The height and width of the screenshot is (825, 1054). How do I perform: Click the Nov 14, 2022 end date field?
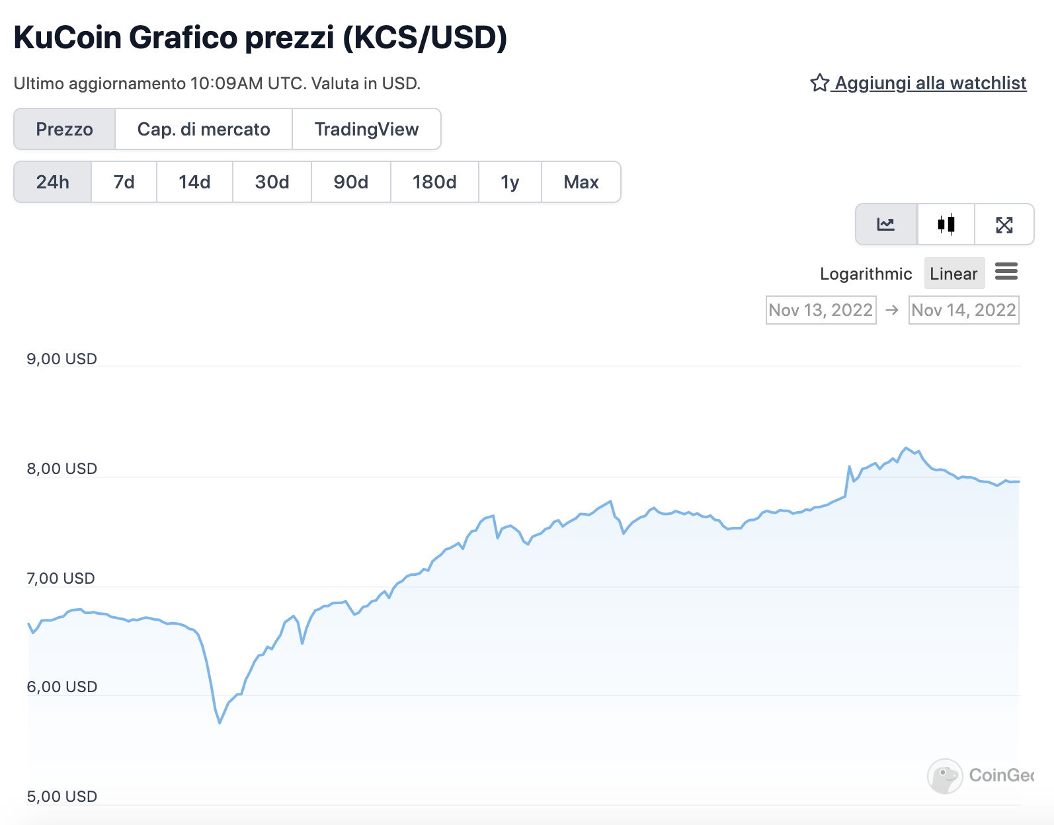point(963,310)
